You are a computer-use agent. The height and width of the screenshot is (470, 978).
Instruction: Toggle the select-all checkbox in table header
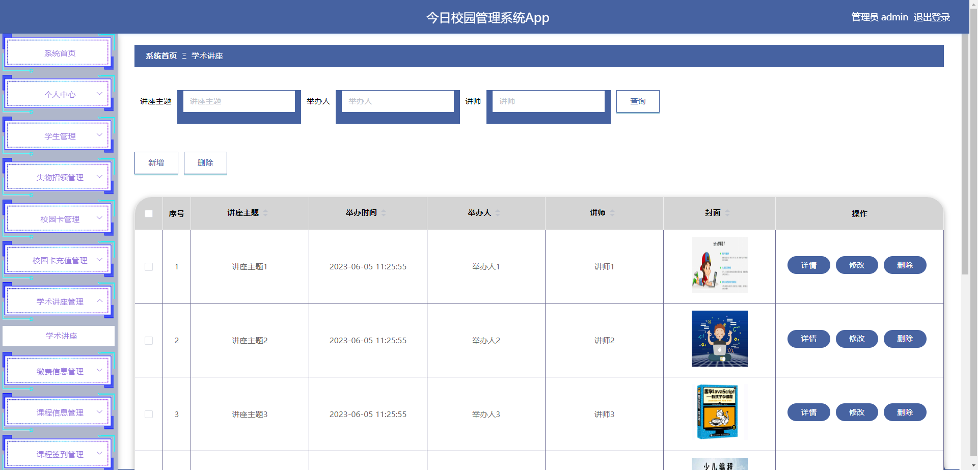tap(149, 214)
